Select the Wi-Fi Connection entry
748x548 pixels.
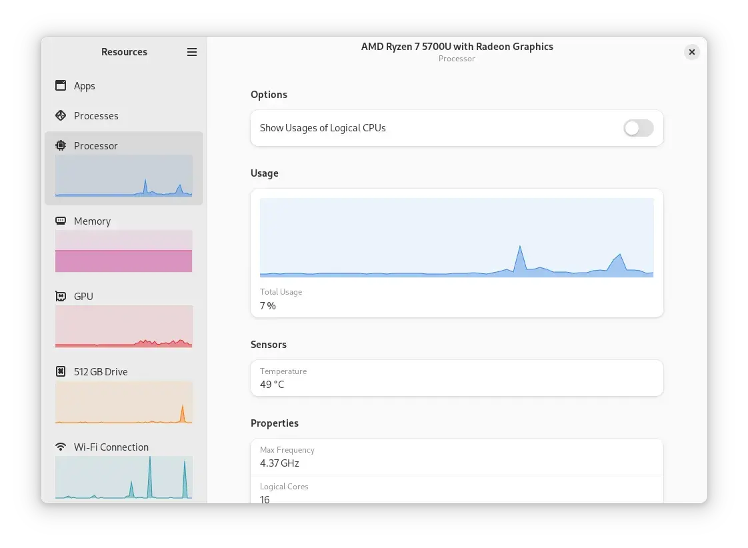tap(111, 447)
